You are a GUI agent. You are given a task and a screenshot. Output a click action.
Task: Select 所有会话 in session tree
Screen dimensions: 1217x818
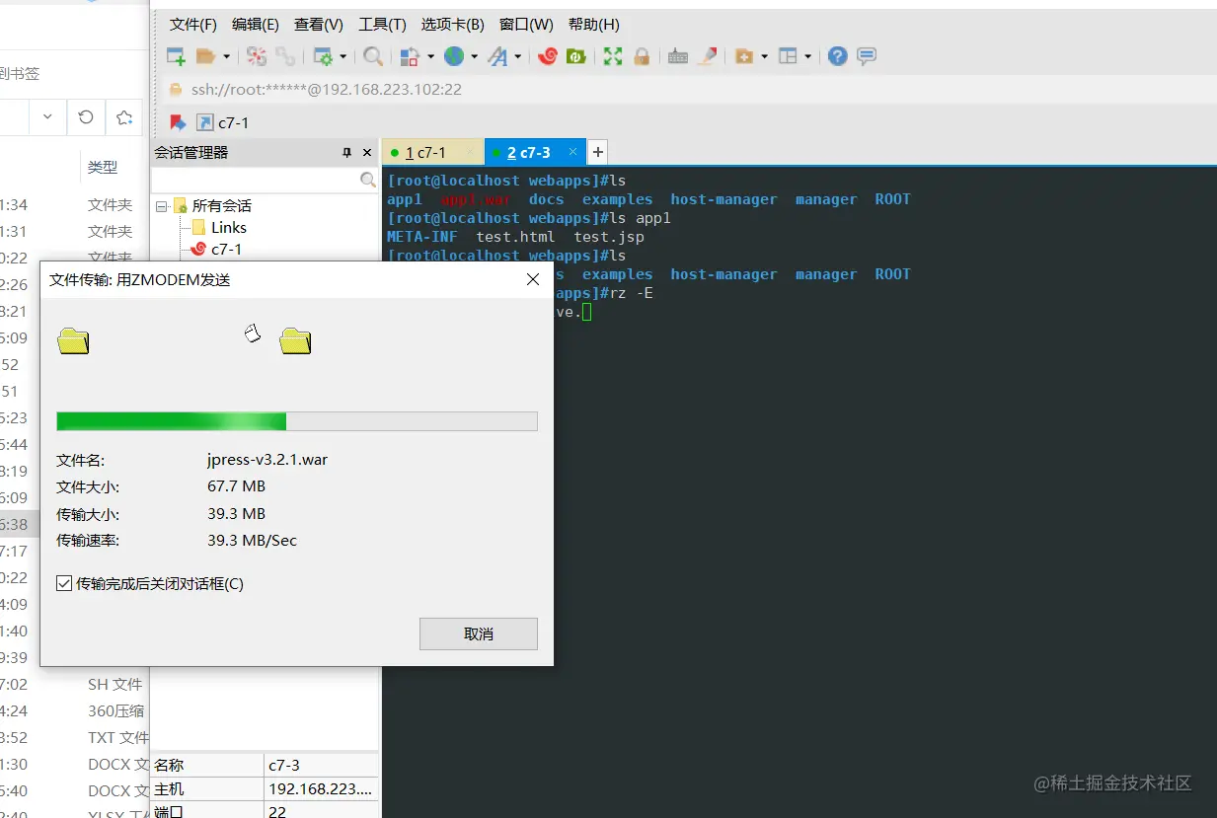click(x=221, y=206)
